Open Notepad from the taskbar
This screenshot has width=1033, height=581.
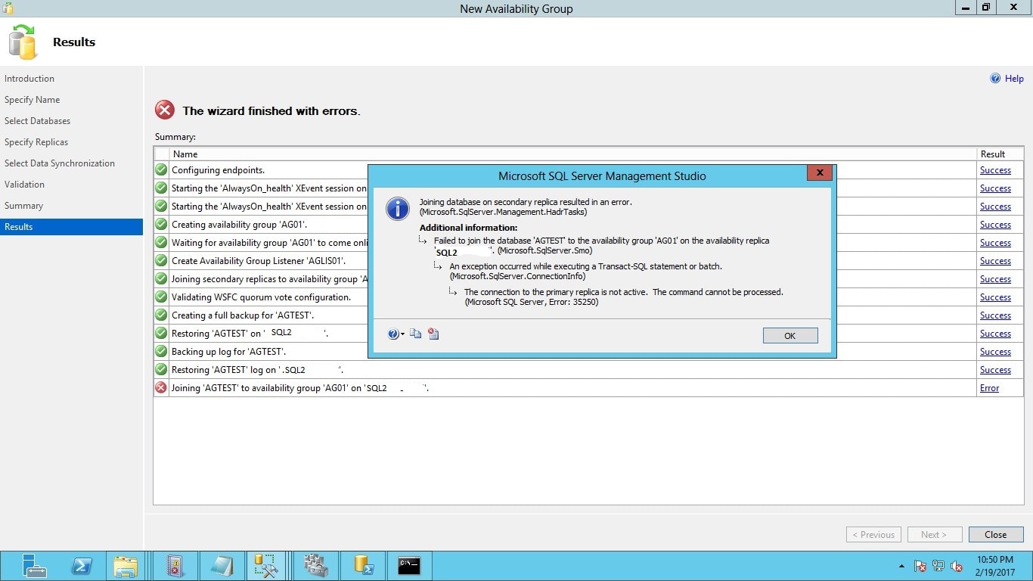(x=222, y=566)
